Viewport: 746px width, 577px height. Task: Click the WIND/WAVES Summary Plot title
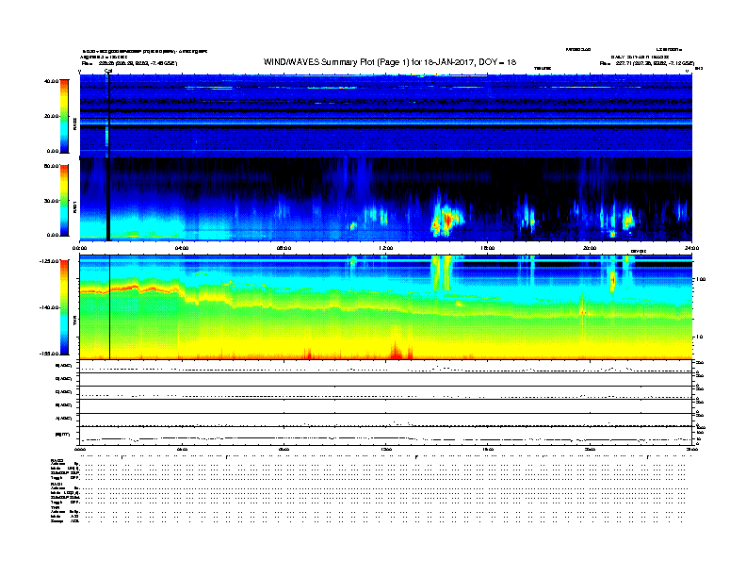coord(390,62)
